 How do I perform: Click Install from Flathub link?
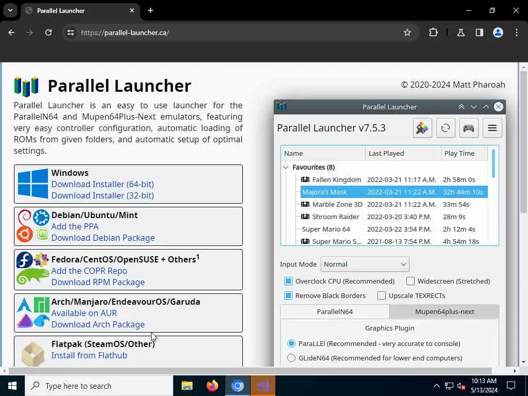click(x=89, y=355)
